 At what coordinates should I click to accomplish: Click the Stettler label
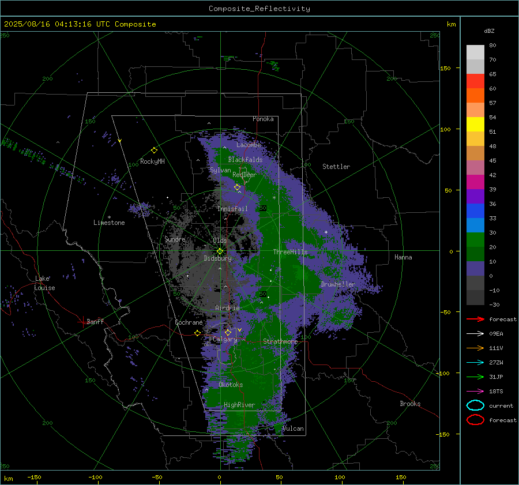(x=336, y=167)
